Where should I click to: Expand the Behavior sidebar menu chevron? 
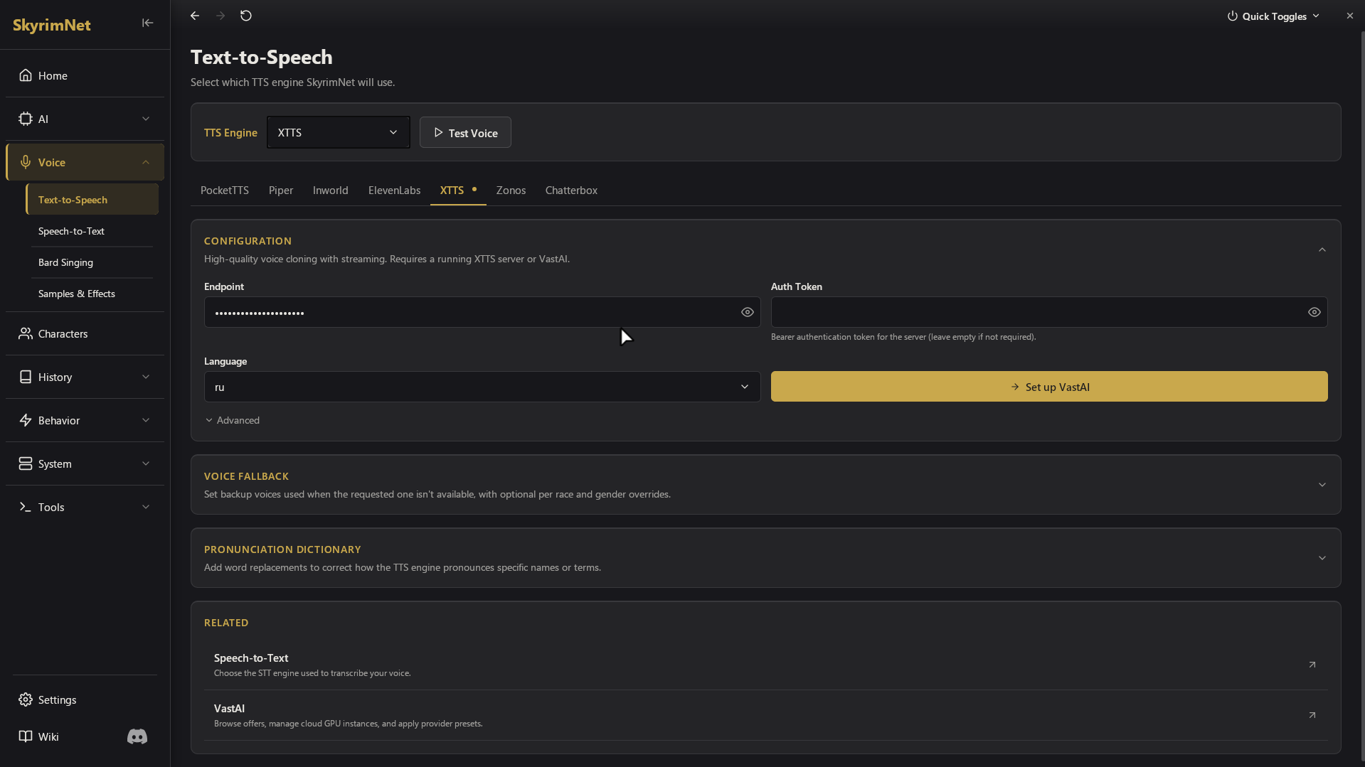coord(146,420)
